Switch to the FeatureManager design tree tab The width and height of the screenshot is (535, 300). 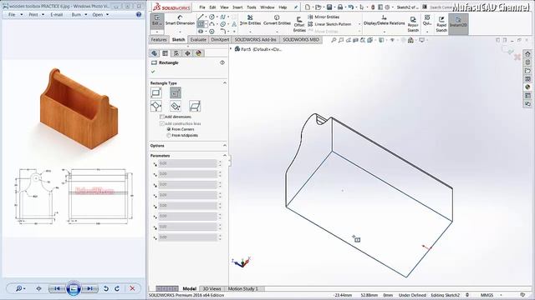tap(154, 53)
